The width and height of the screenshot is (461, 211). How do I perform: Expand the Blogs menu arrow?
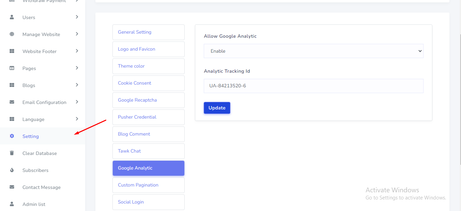pyautogui.click(x=77, y=85)
